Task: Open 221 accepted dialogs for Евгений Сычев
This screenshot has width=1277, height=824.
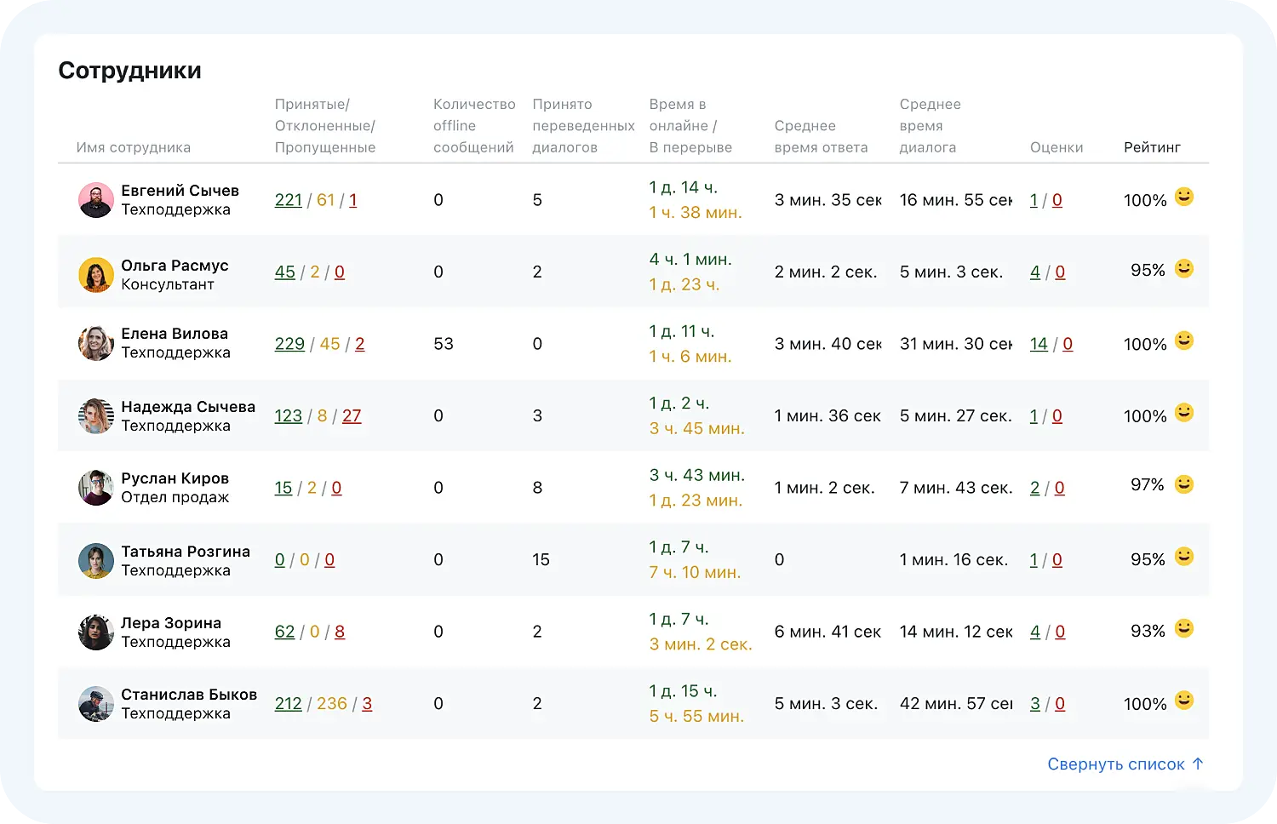Action: 289,200
